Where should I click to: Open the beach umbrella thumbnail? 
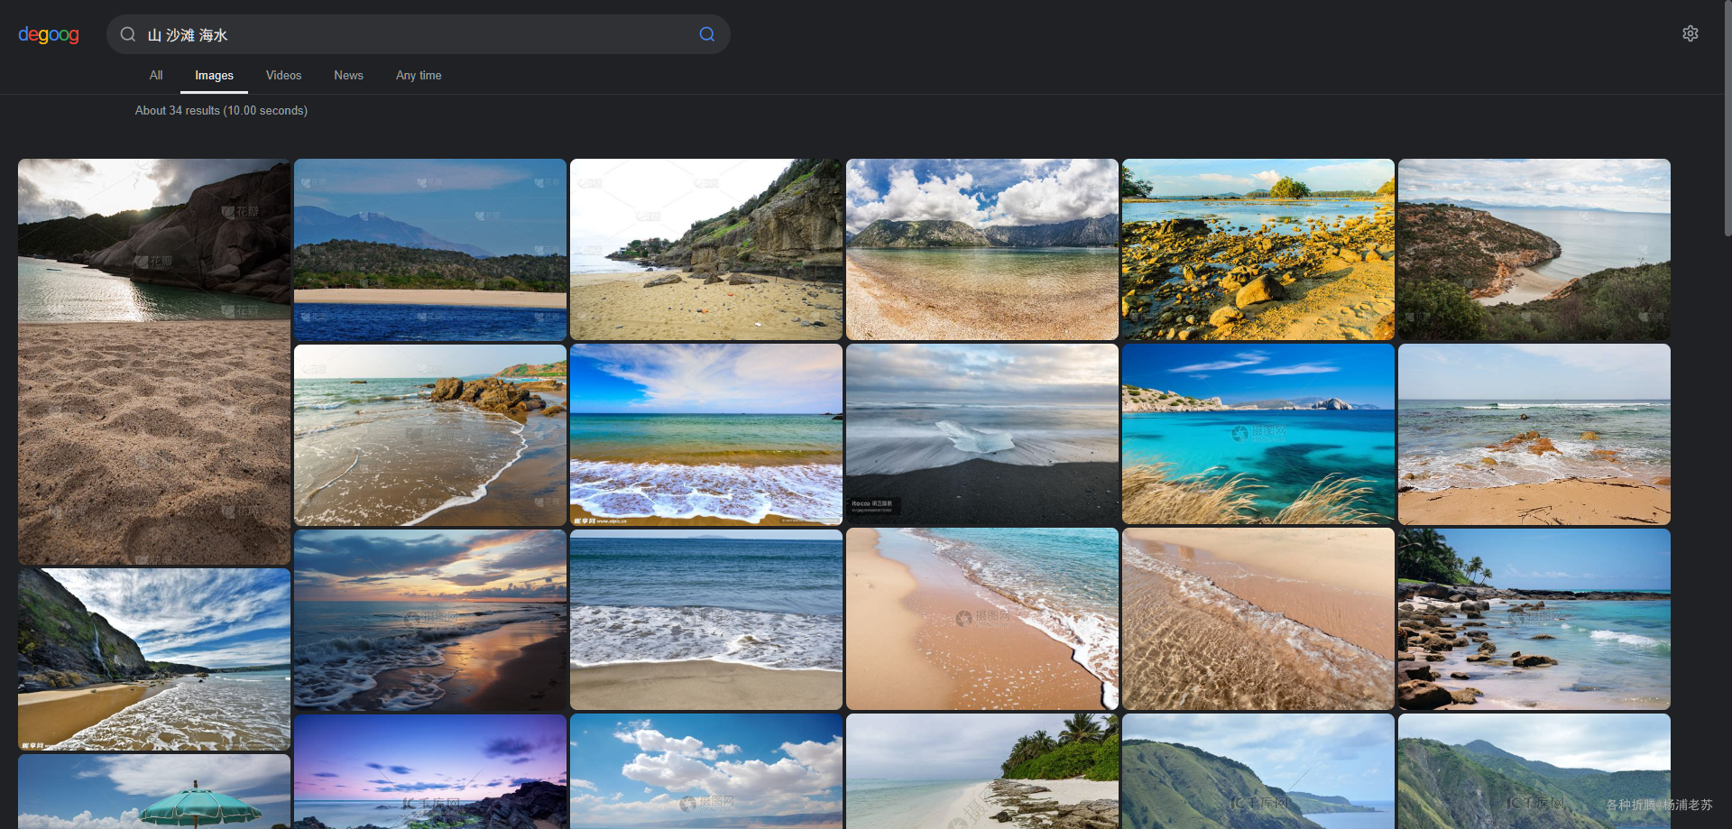coord(154,791)
